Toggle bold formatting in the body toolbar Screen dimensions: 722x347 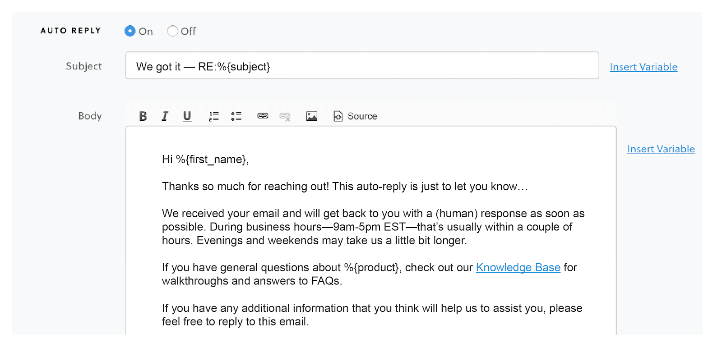point(143,116)
